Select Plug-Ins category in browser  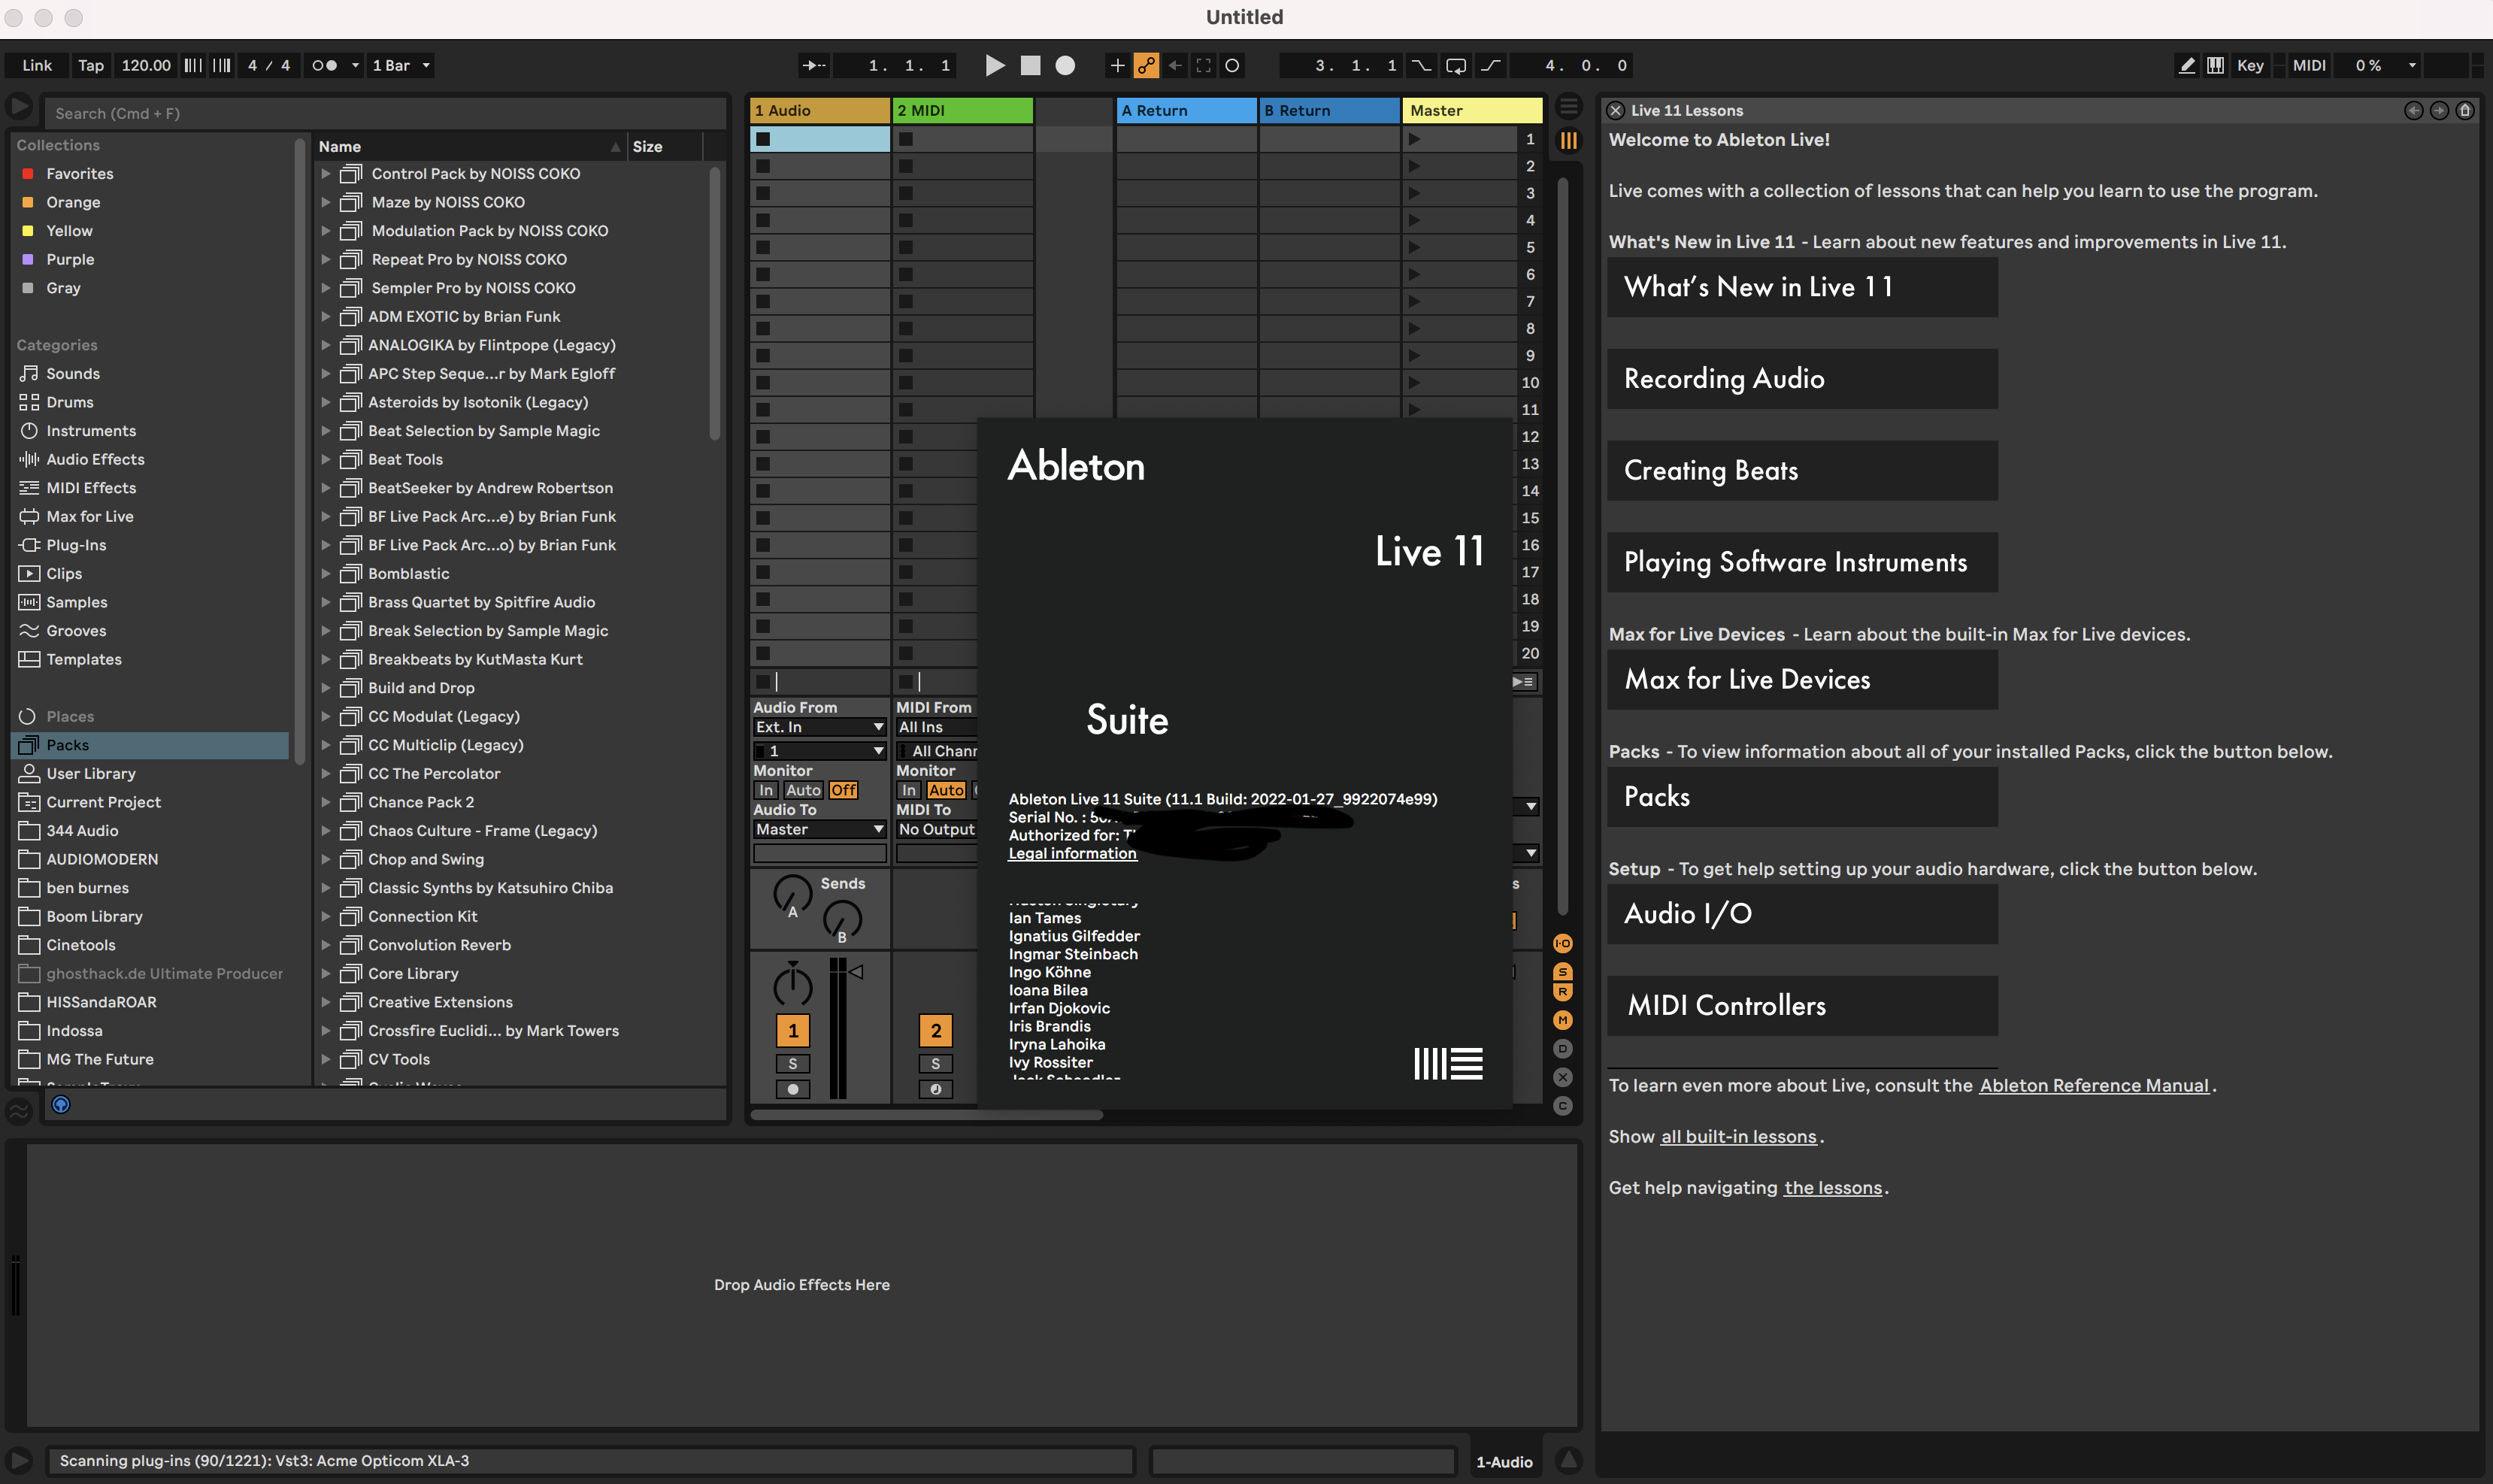point(76,545)
